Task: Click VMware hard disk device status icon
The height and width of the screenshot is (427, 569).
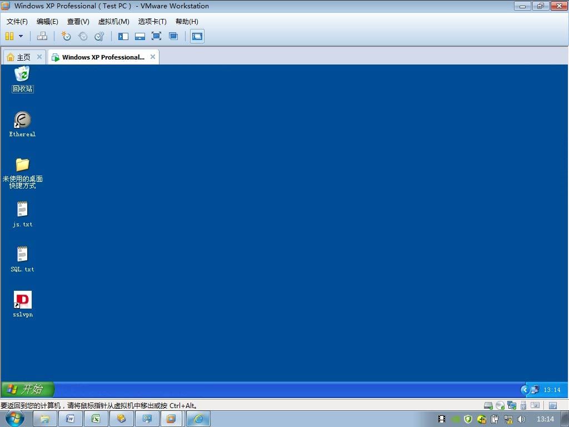Action: [x=488, y=405]
